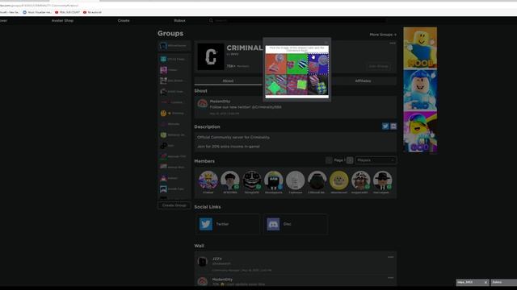The height and width of the screenshot is (290, 517).
Task: Select sidebar group with green shield icon
Action: click(x=174, y=135)
